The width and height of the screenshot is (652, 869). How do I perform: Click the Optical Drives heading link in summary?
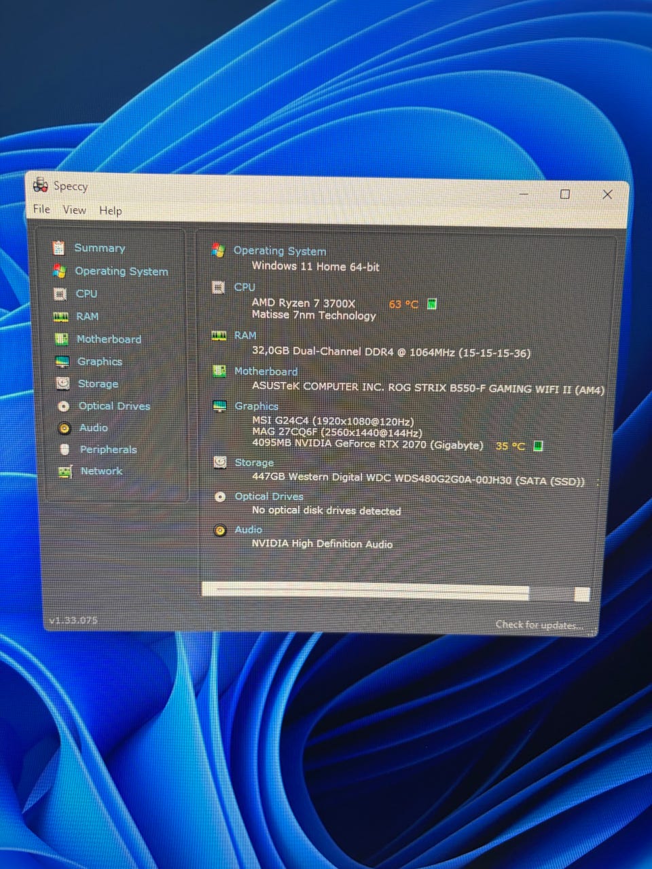click(x=269, y=496)
